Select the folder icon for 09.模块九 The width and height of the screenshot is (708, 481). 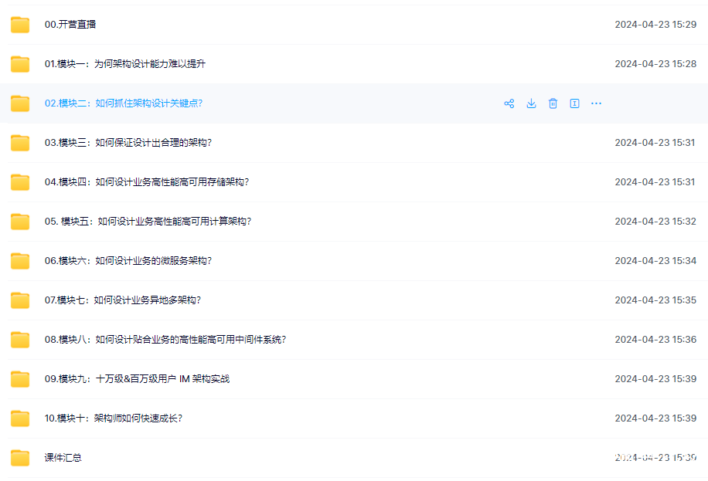20,379
